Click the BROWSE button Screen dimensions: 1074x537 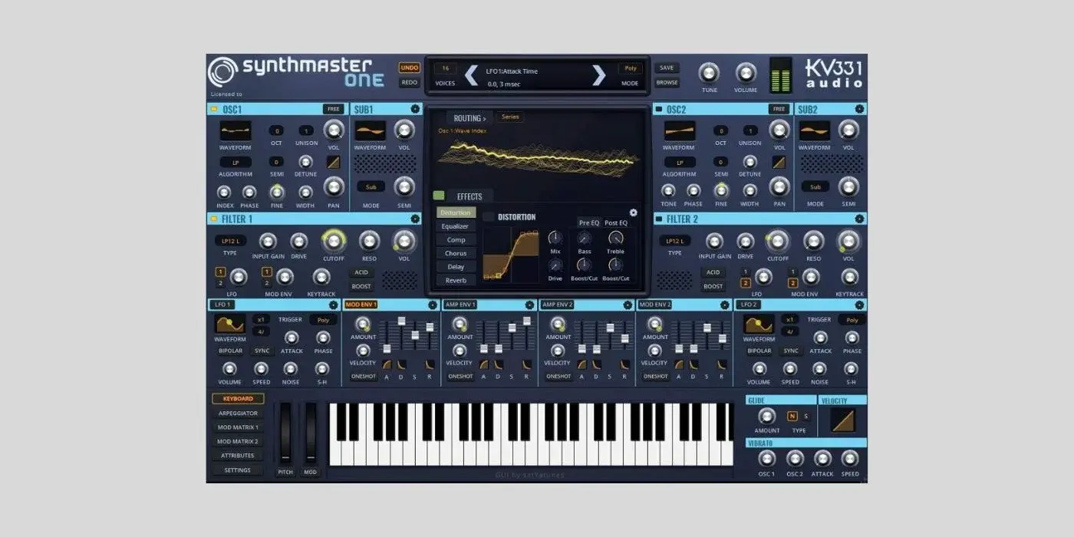[666, 81]
